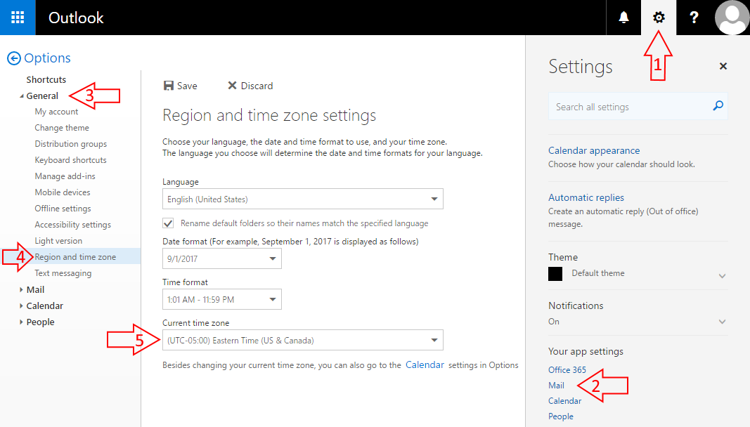Click the Help question mark icon

[x=694, y=17]
